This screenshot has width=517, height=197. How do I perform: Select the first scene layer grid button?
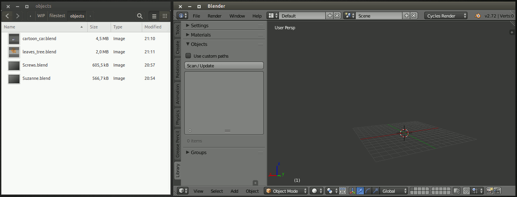[412, 189]
